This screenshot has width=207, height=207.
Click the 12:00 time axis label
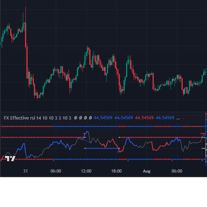pos(86,171)
